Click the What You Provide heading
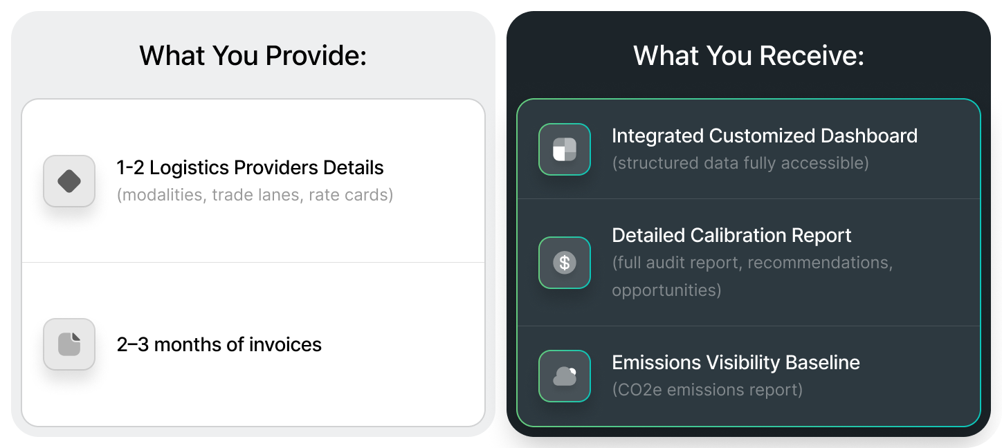Viewport: 1002px width, 448px height. [253, 55]
